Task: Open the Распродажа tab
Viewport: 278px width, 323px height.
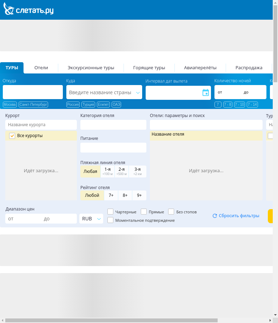Action: click(249, 68)
